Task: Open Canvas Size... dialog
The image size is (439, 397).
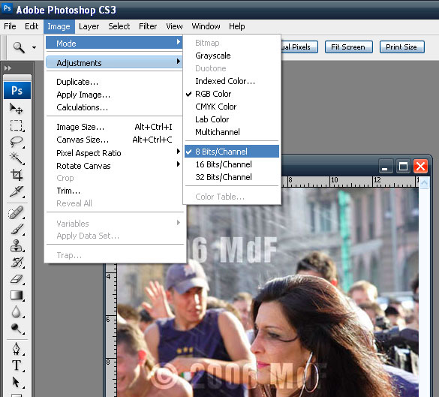Action: pyautogui.click(x=115, y=140)
